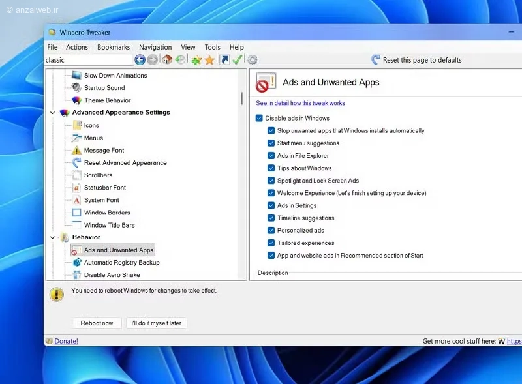522x384 pixels.
Task: Open the https link in status bar
Action: tap(514, 341)
